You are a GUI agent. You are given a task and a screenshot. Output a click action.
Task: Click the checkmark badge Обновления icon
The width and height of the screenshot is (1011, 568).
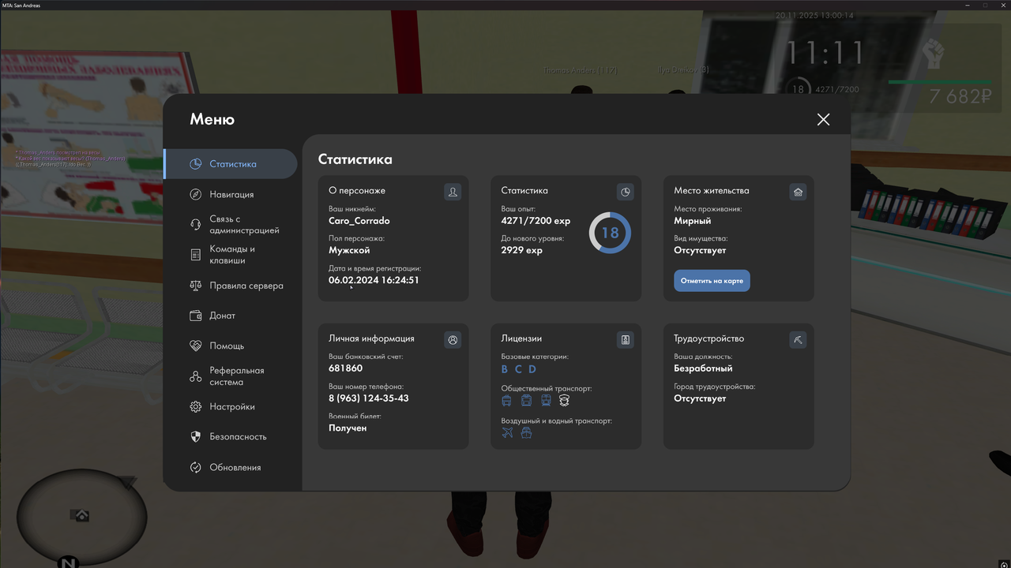coord(196,467)
